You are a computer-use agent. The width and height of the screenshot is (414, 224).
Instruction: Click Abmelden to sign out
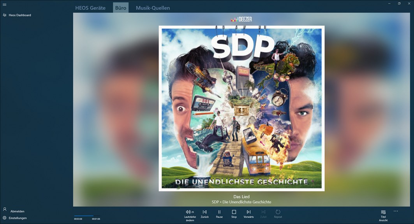point(14,211)
